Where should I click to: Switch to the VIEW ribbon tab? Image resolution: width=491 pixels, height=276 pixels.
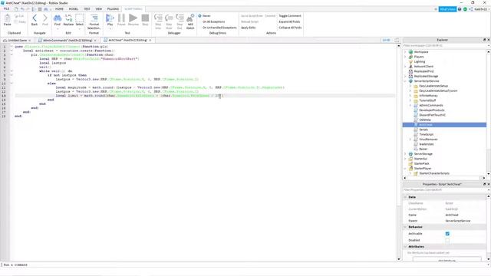coord(99,9)
